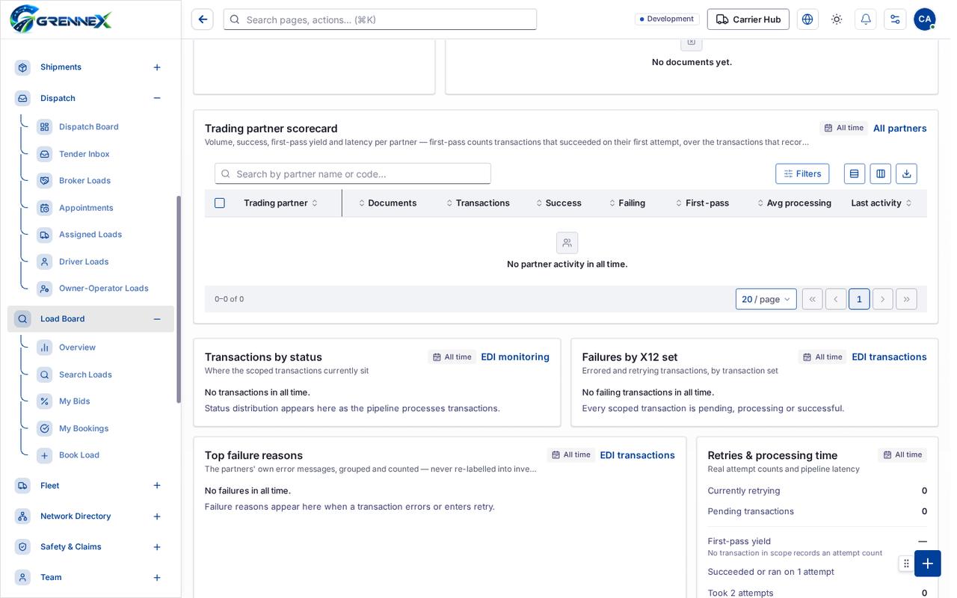Viewport: 957px width, 598px height.
Task: Focus the Search by partner name field
Action: [x=353, y=173]
